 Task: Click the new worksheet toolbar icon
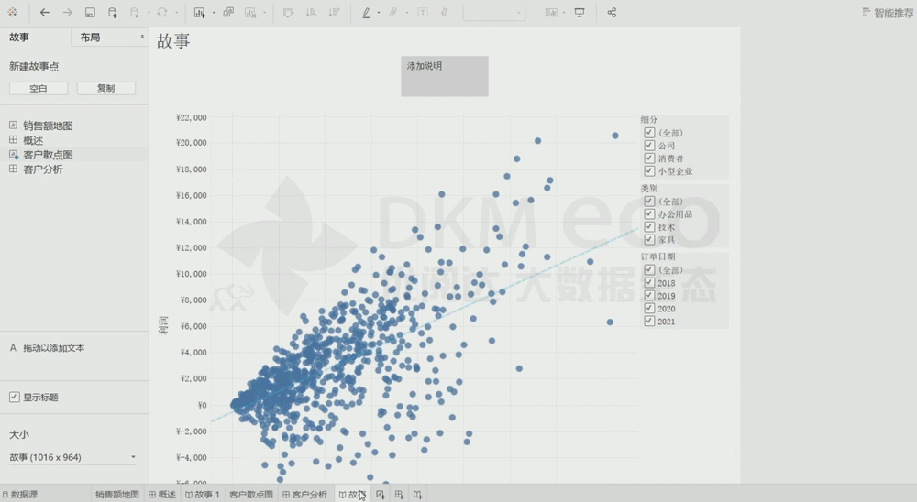(201, 13)
